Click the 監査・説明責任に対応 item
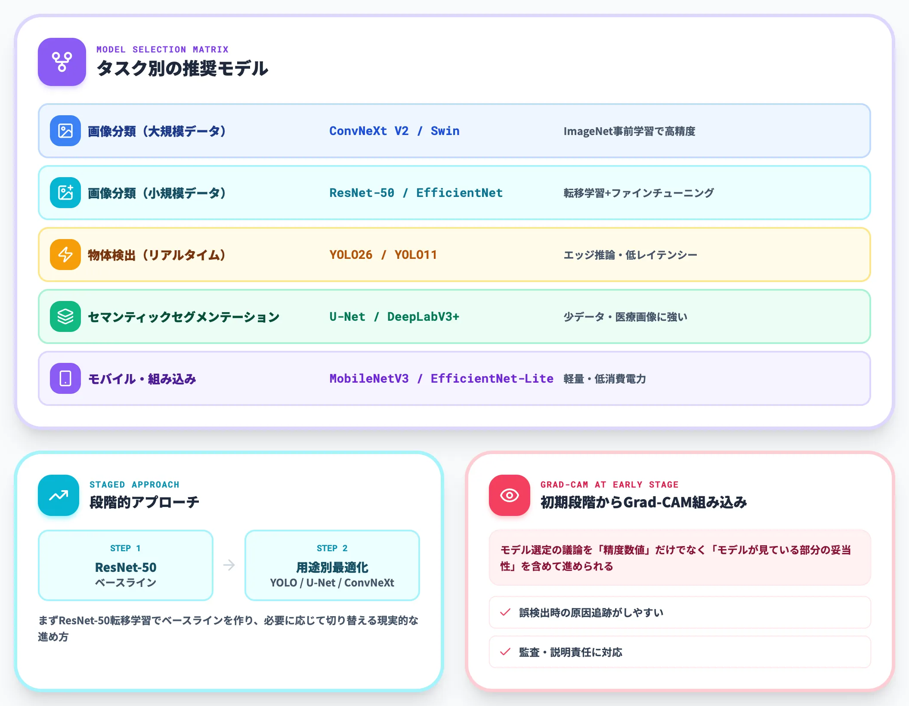This screenshot has height=706, width=909. tap(680, 652)
